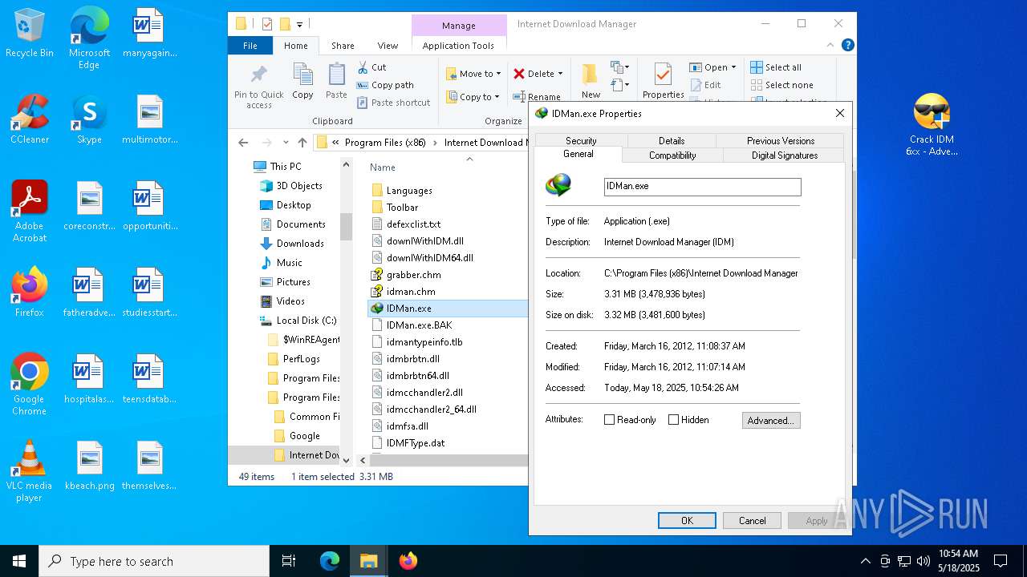Open the Copy to dropdown
The width and height of the screenshot is (1027, 577).
(x=473, y=97)
